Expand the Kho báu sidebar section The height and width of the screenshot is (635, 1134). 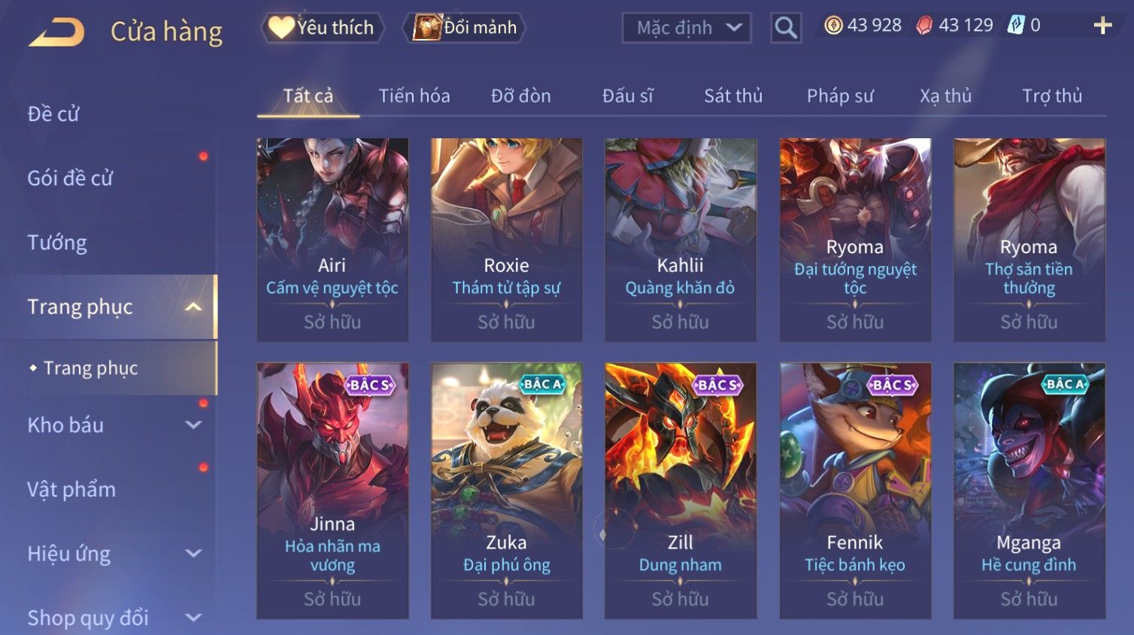point(193,425)
